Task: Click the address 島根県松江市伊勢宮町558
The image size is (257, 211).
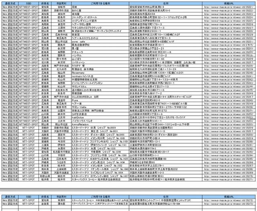Action: pyautogui.click(x=145, y=21)
